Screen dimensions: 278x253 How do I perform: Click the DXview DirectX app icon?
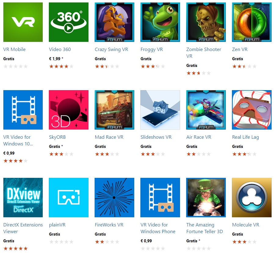pos(23,198)
